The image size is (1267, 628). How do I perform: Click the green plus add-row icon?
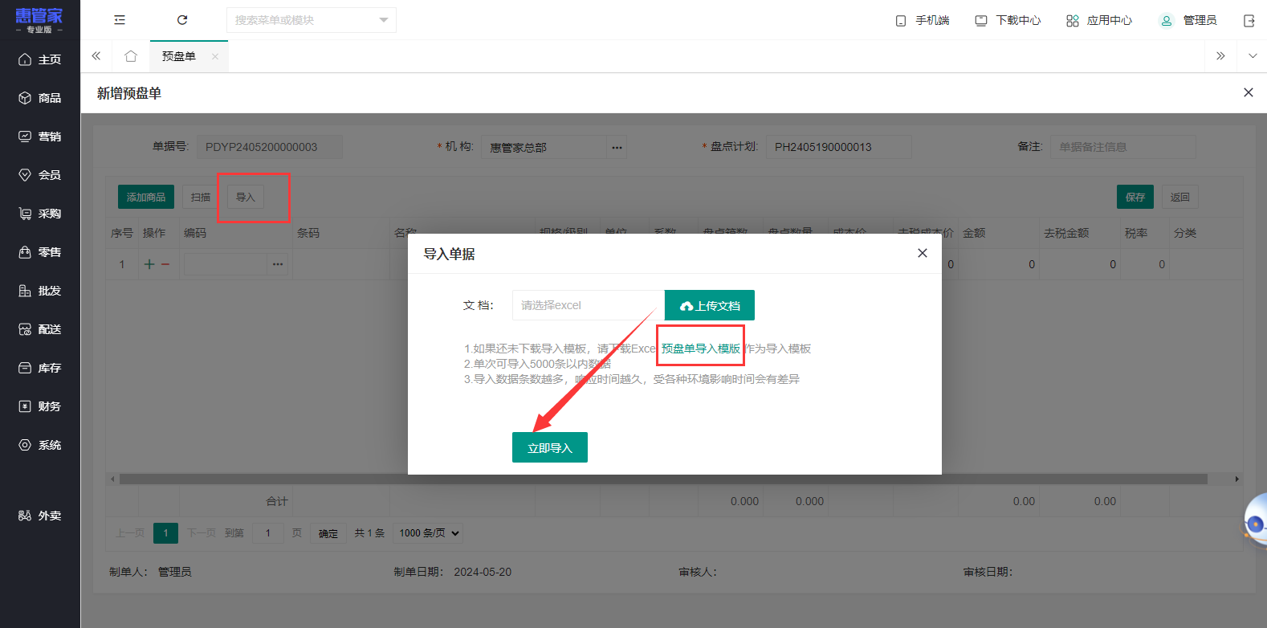pos(149,264)
